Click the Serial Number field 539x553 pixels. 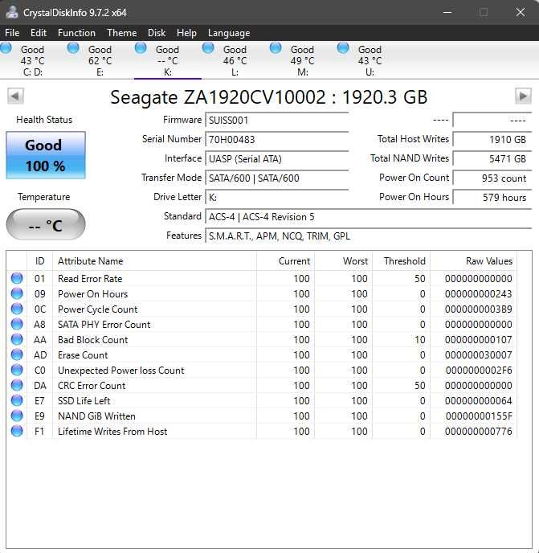pyautogui.click(x=276, y=140)
